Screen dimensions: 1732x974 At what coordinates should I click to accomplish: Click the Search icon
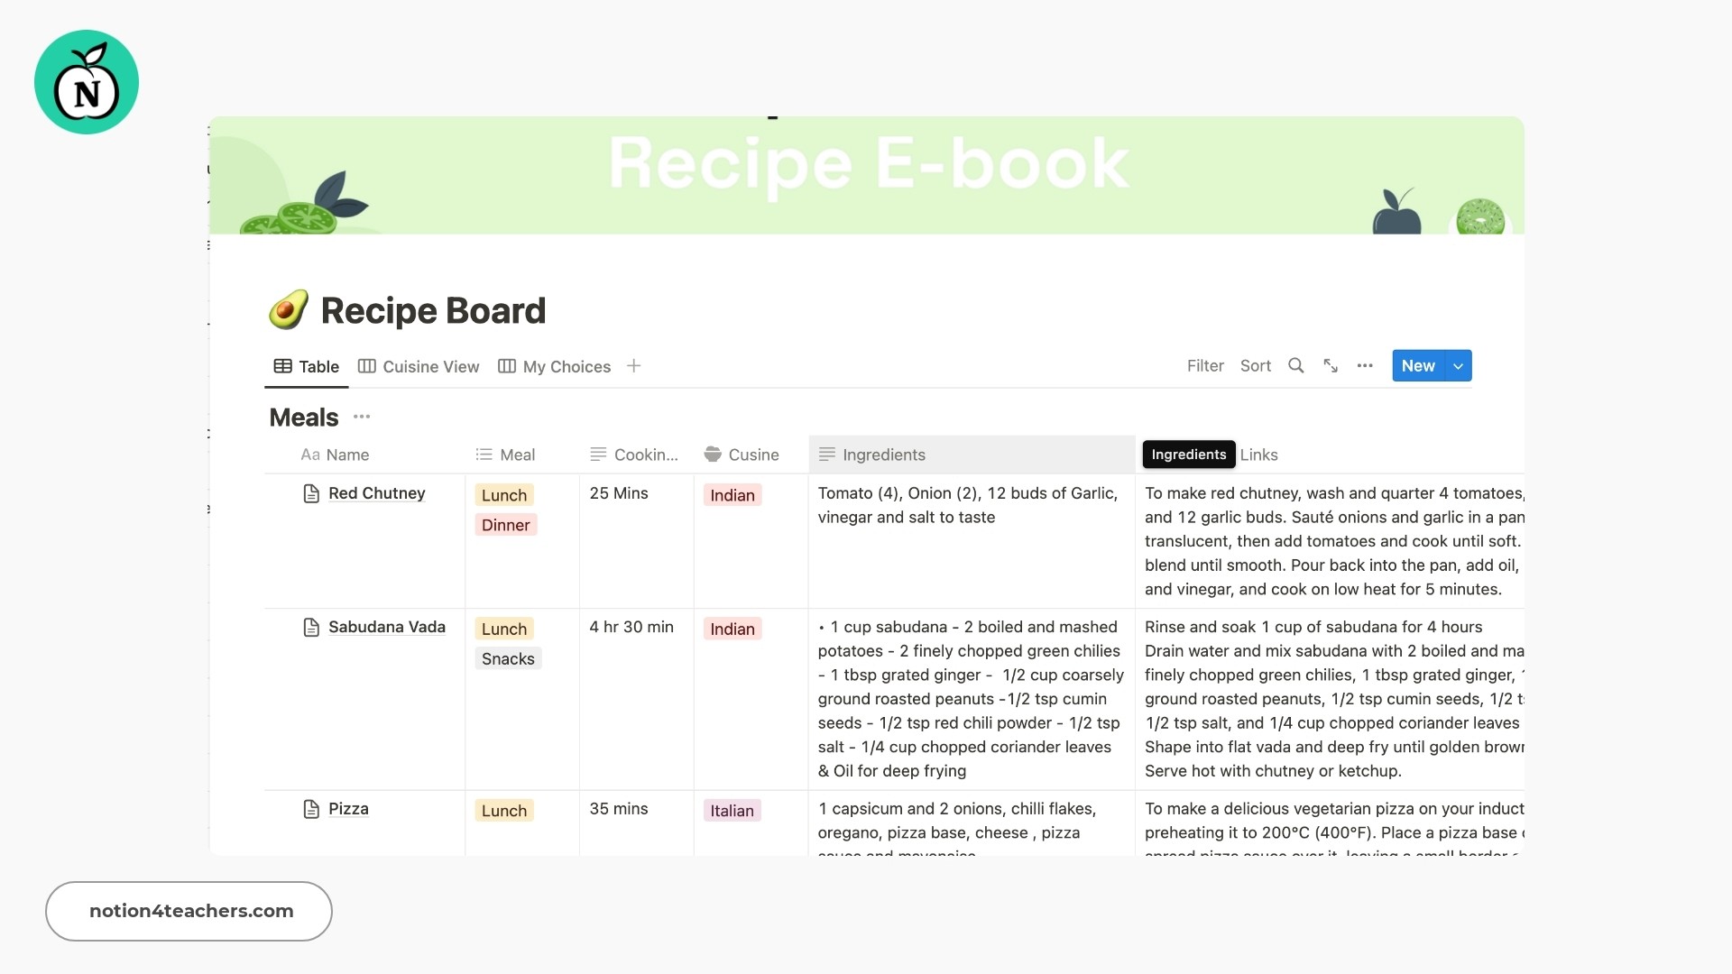(x=1296, y=365)
